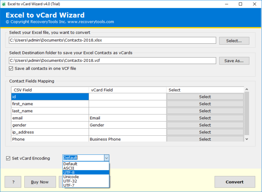Click the vCard Field column header
This screenshot has width=262, height=192.
click(128, 90)
